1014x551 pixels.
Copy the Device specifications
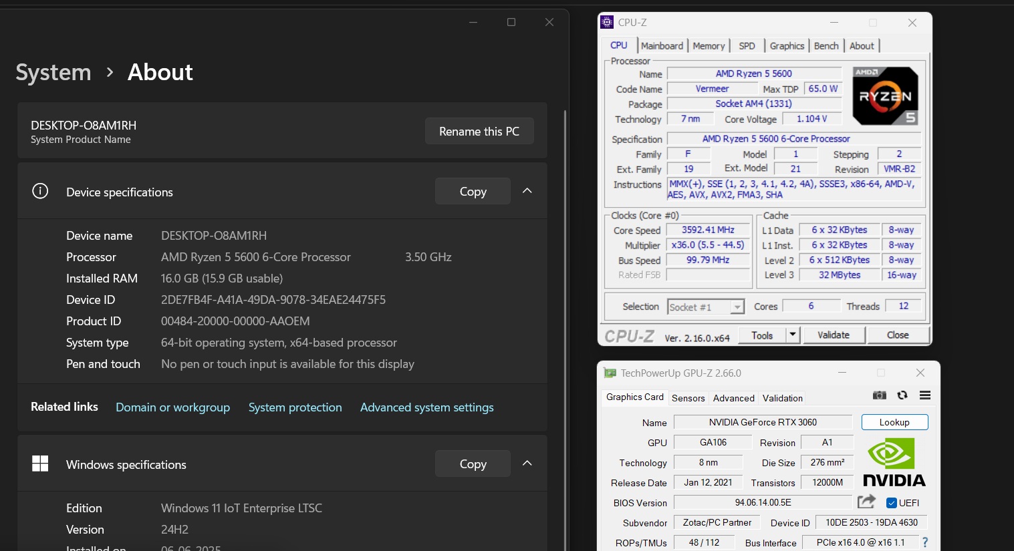pos(473,191)
